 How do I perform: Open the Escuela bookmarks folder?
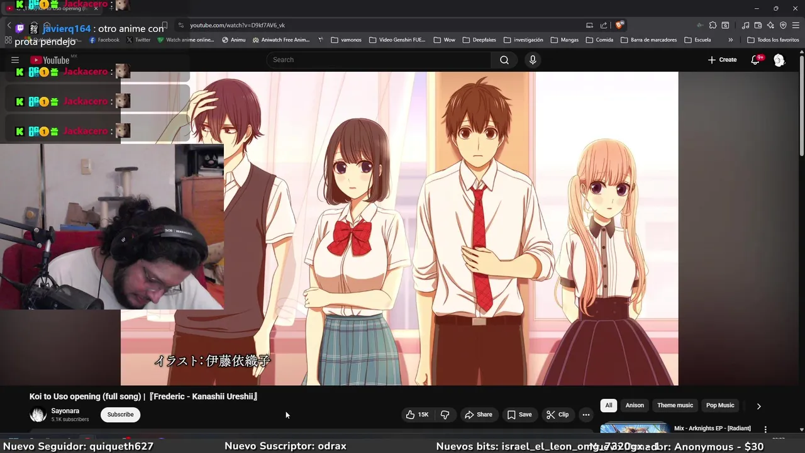(697, 40)
